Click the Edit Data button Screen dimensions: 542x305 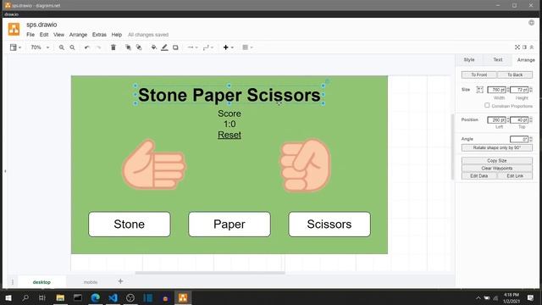coord(478,176)
